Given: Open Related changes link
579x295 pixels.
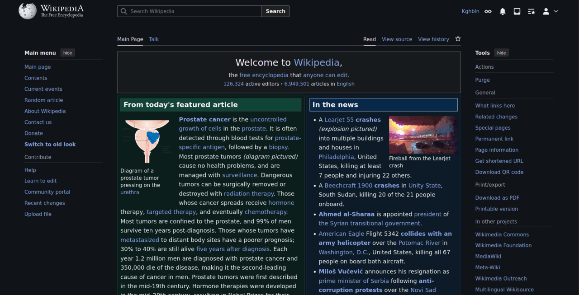Looking at the screenshot, I should [x=496, y=117].
